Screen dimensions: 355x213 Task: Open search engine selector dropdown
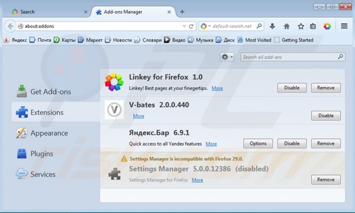click(x=205, y=26)
